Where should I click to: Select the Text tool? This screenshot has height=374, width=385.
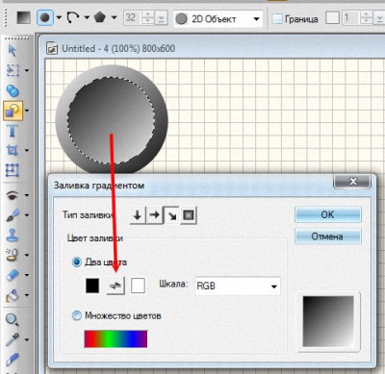pos(13,131)
